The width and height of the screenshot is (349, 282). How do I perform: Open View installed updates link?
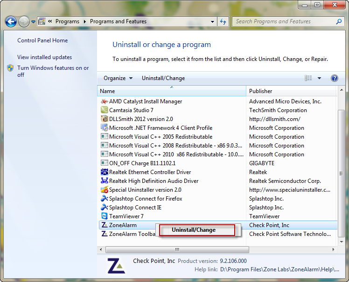coord(44,57)
